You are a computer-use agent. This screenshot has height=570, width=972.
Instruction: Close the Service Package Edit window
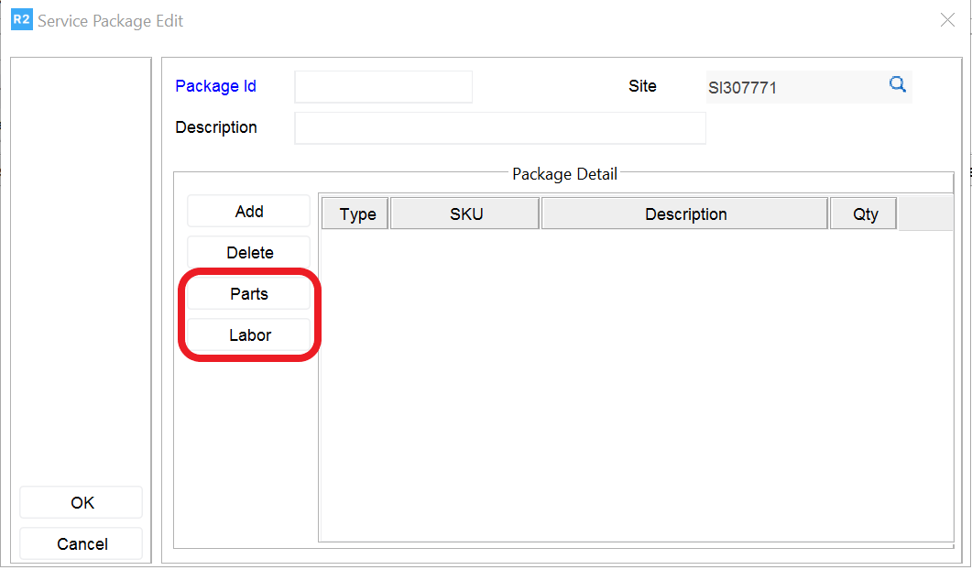[947, 20]
